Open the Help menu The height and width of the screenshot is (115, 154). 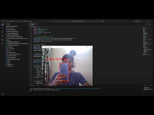(x=30, y=21)
